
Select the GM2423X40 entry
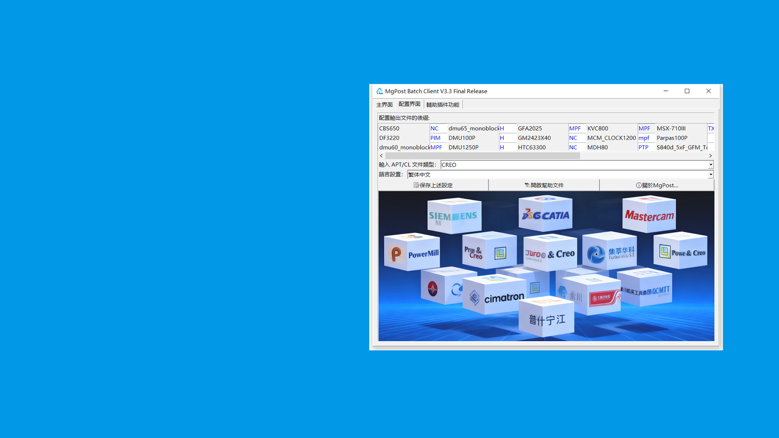coord(542,138)
